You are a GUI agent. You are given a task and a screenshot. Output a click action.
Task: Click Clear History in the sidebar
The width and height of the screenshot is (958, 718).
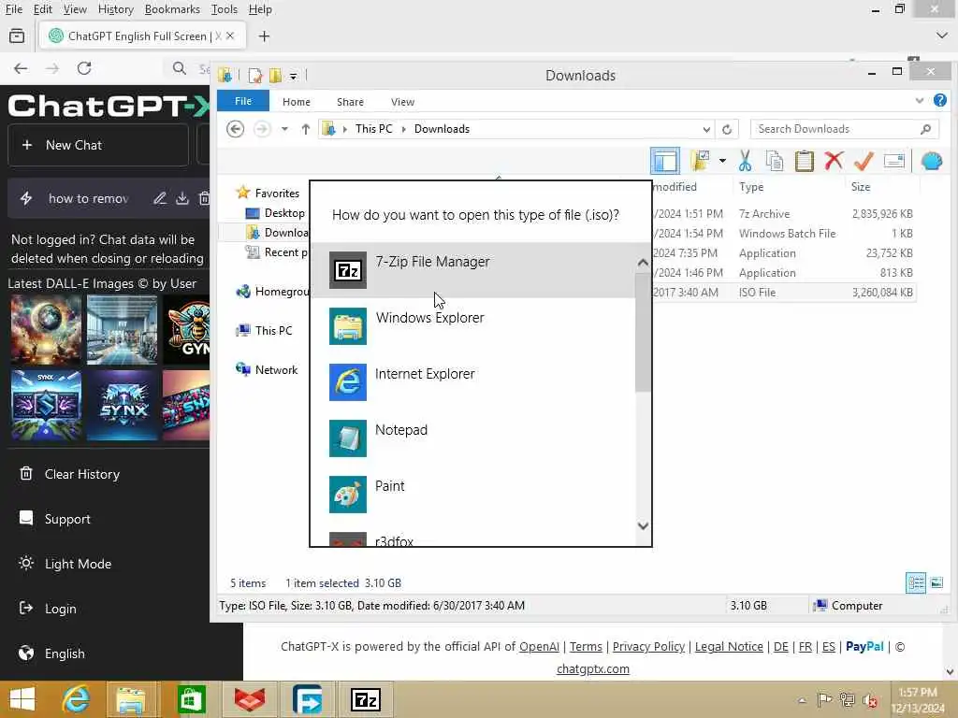click(69, 474)
